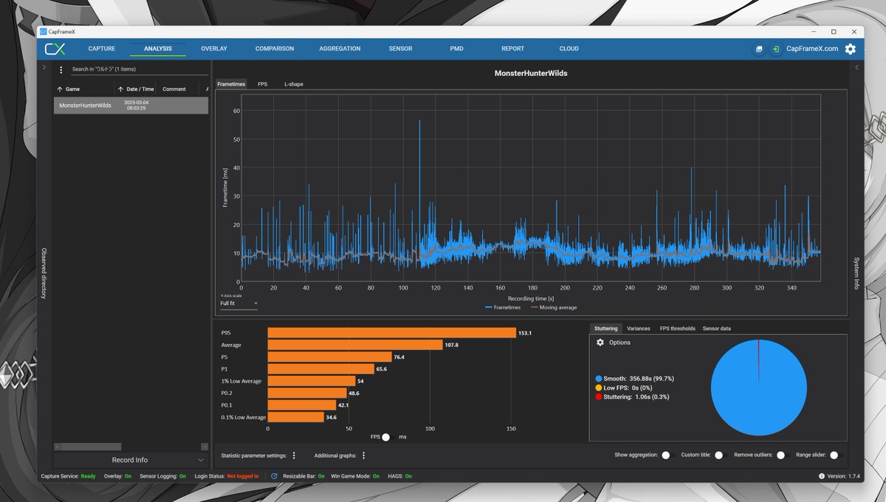Select the Frametimes graph tab
886x502 pixels.
coord(231,84)
